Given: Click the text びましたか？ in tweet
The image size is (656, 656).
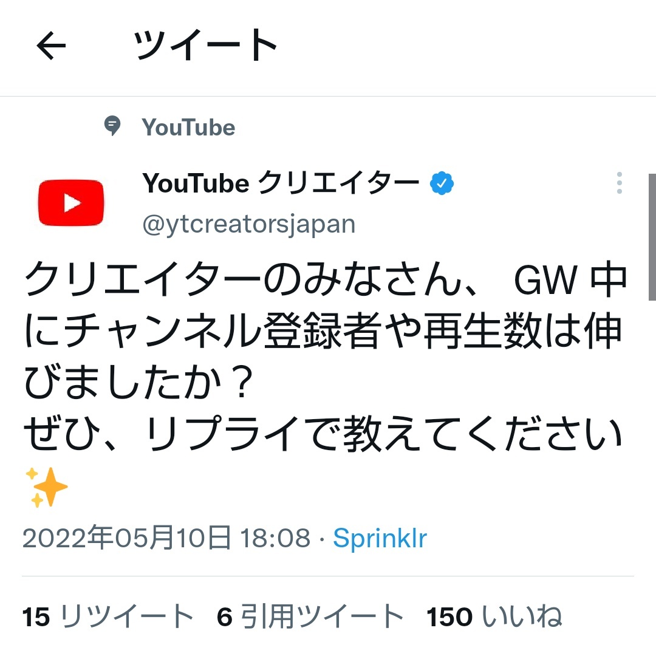Looking at the screenshot, I should [x=138, y=381].
